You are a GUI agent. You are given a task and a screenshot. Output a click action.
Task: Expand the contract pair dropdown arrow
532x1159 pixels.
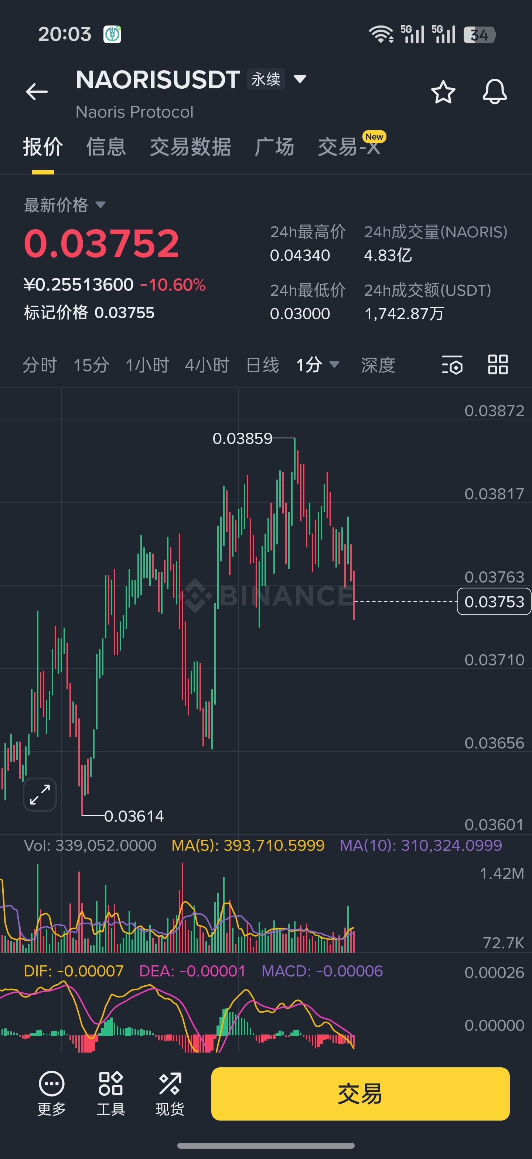pos(300,79)
